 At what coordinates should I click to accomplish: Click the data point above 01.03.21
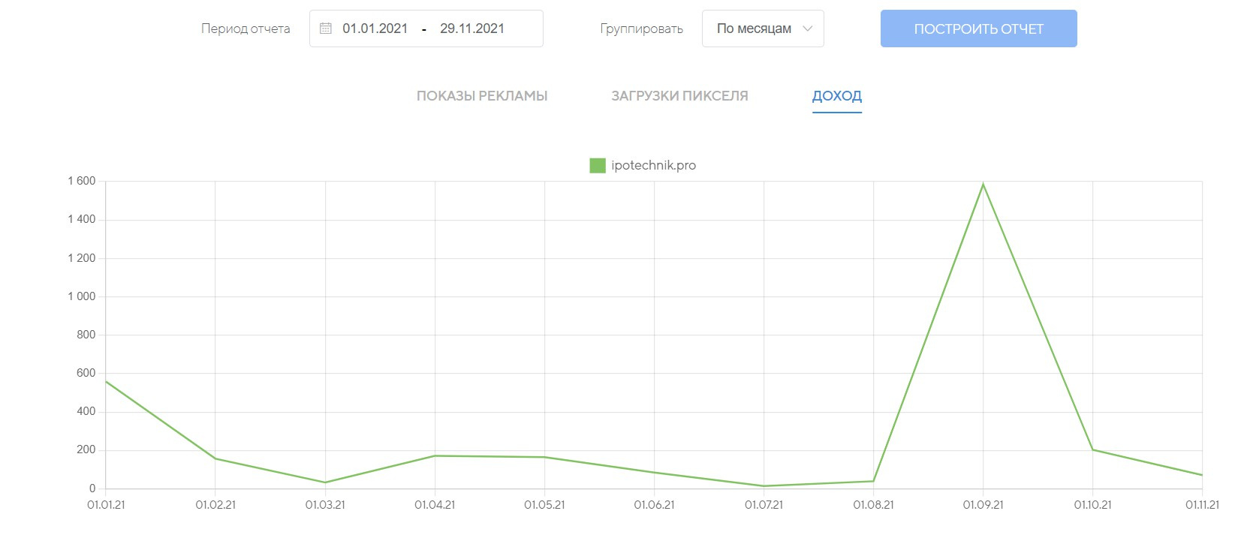325,482
